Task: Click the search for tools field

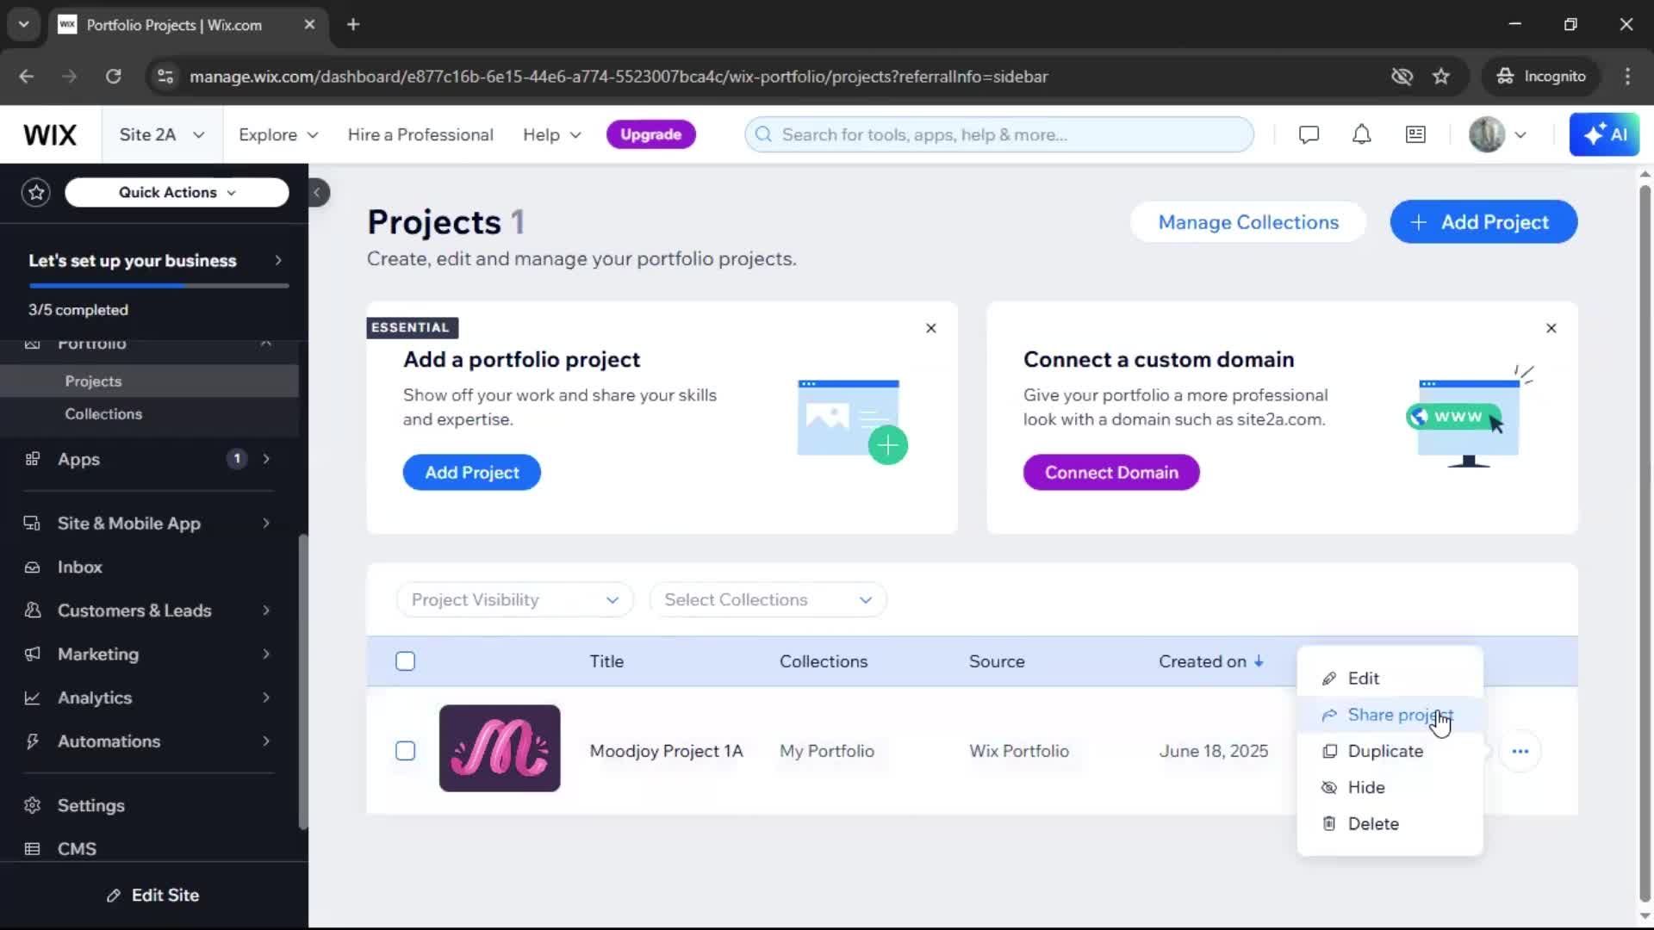Action: coord(999,134)
